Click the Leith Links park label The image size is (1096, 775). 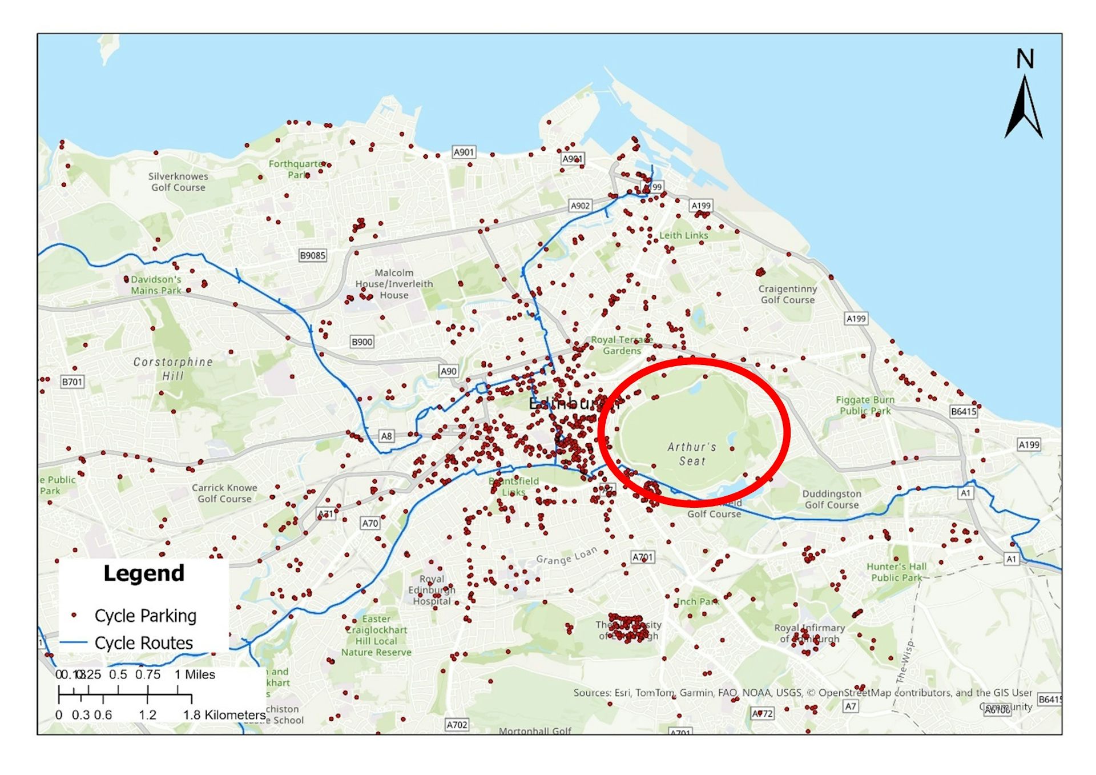[x=683, y=235]
